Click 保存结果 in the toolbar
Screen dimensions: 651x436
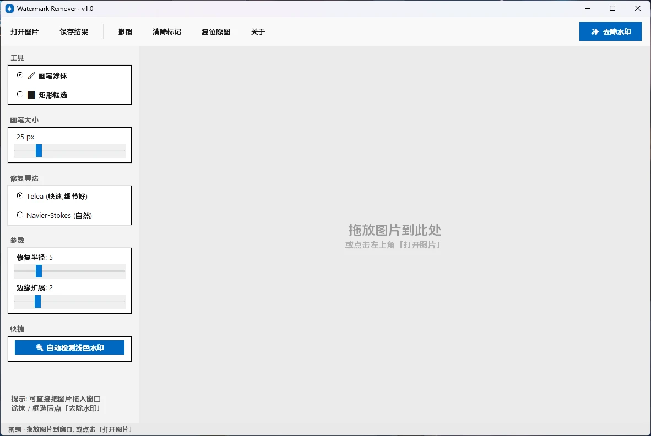coord(74,31)
